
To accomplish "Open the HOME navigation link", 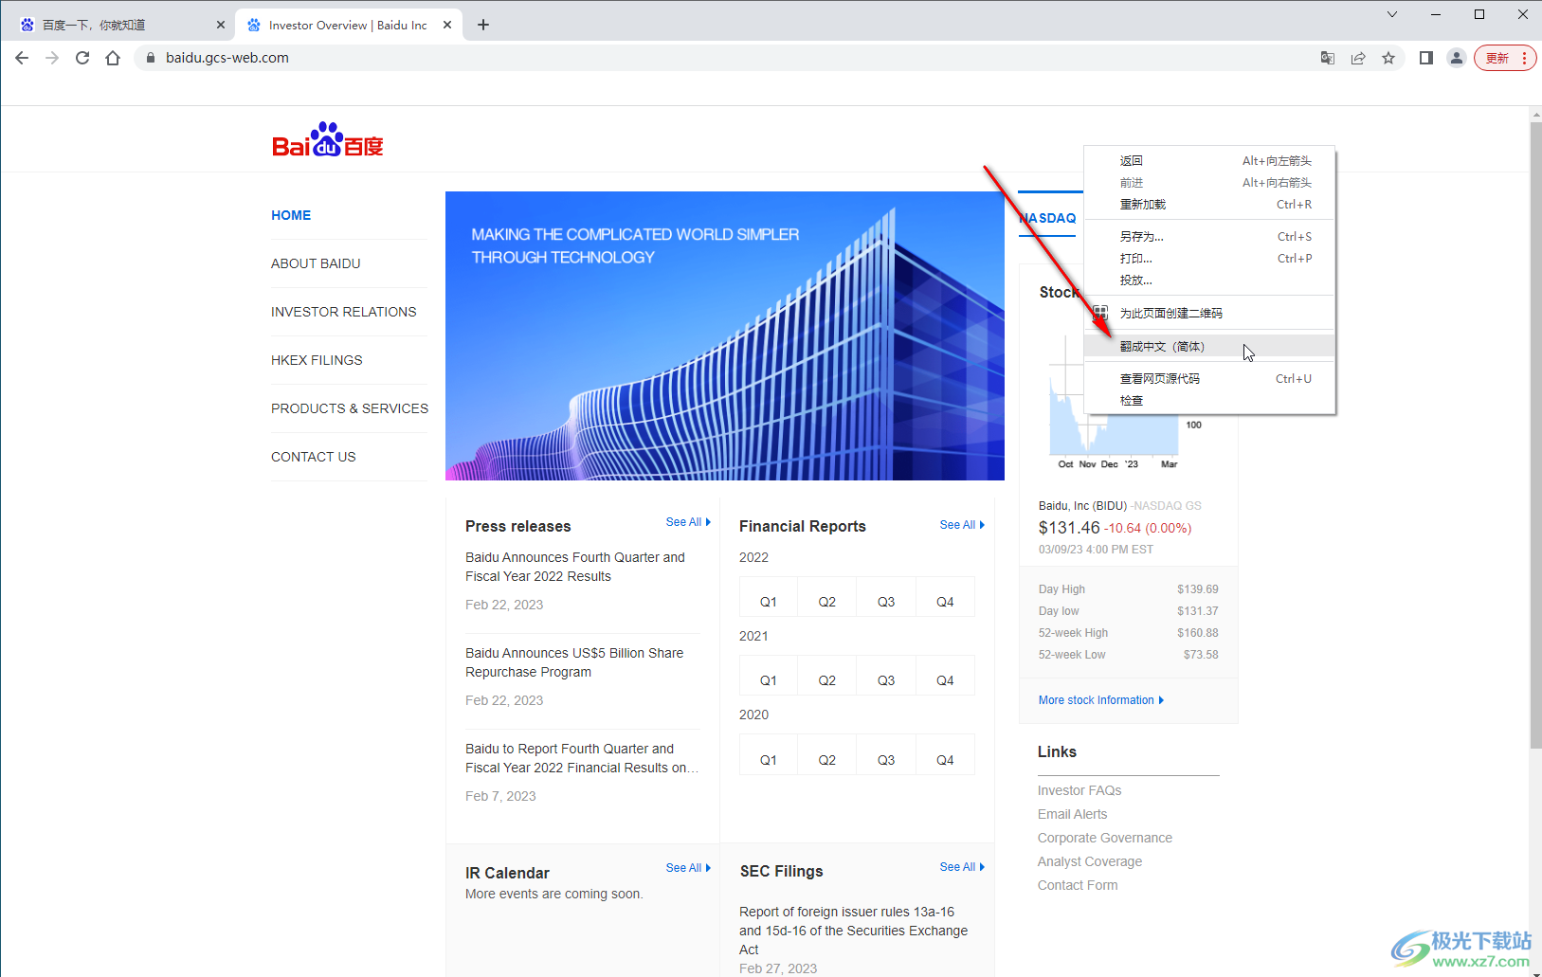I will [291, 215].
